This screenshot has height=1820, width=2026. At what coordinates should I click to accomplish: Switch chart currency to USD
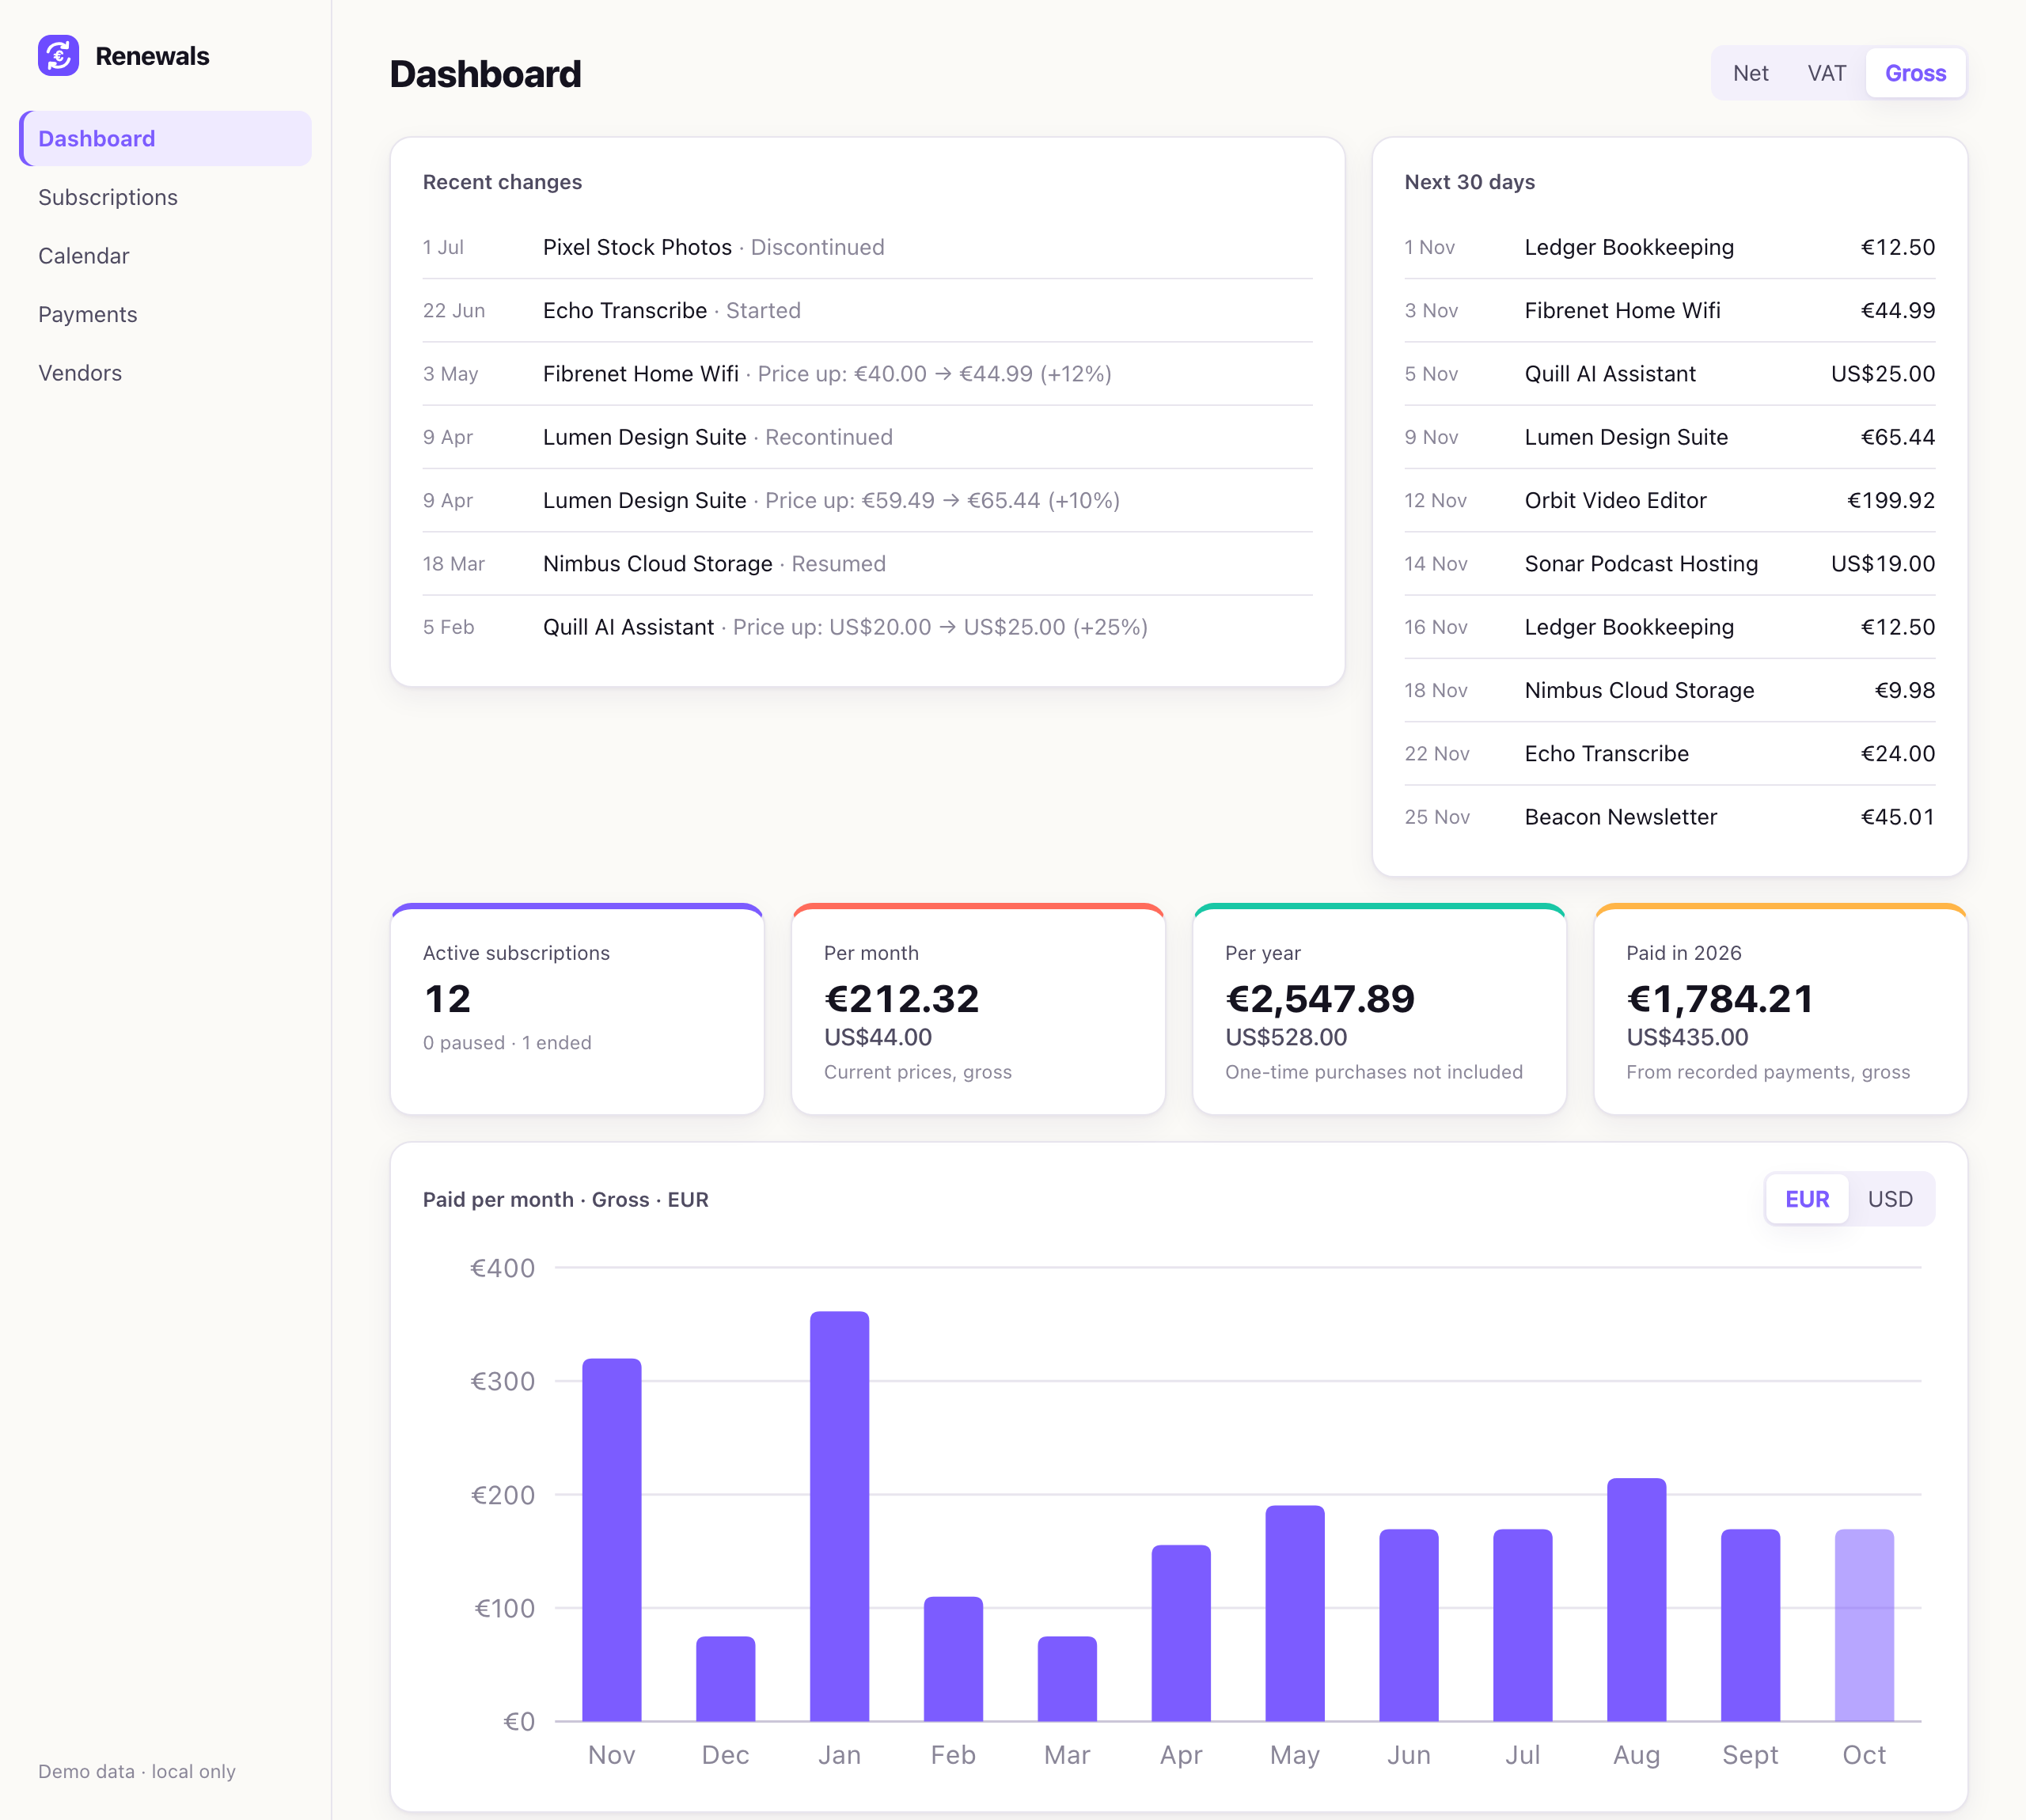[1890, 1199]
